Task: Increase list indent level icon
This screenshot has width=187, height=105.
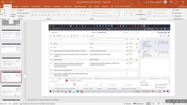Action: pos(85,11)
